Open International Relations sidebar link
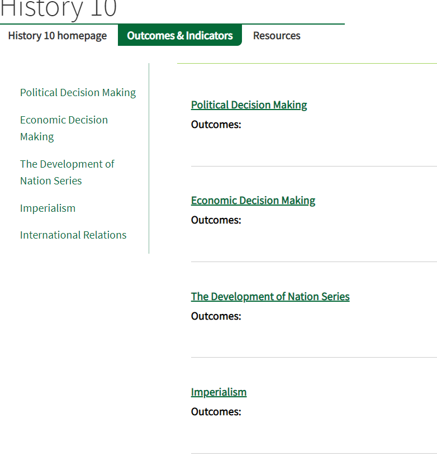437x461 pixels. [x=73, y=235]
